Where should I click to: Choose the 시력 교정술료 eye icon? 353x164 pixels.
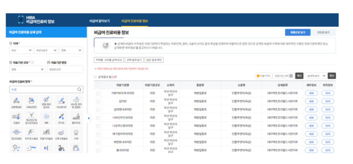point(61,133)
